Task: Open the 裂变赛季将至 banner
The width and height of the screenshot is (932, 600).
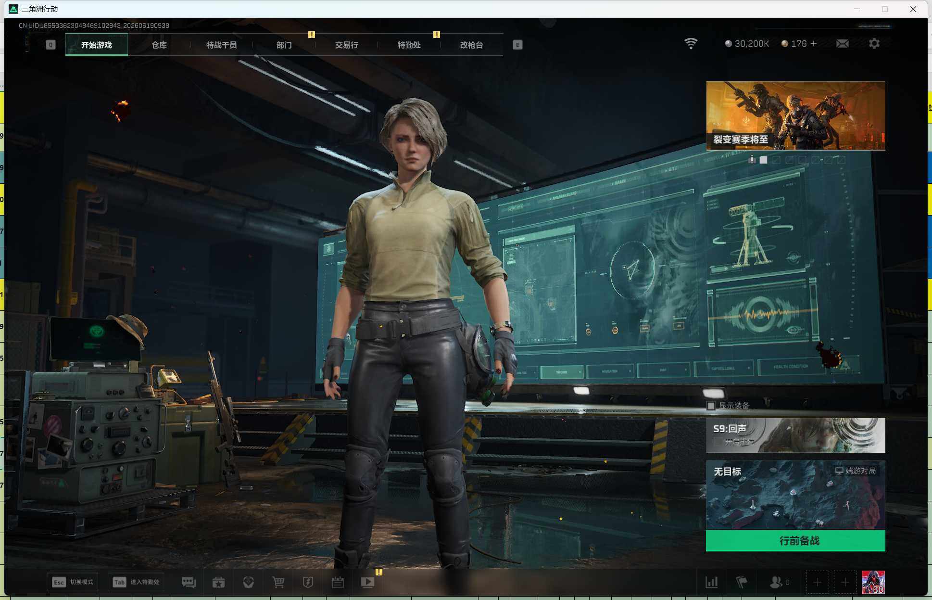Action: 795,116
